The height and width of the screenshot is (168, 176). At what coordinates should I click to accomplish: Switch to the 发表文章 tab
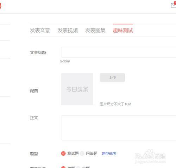(x=40, y=31)
